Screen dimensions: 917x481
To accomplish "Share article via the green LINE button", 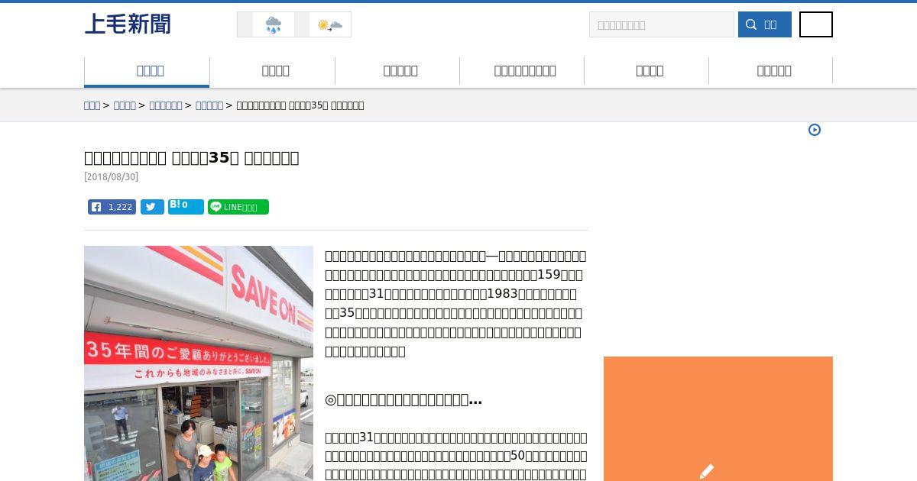I will [x=238, y=207].
